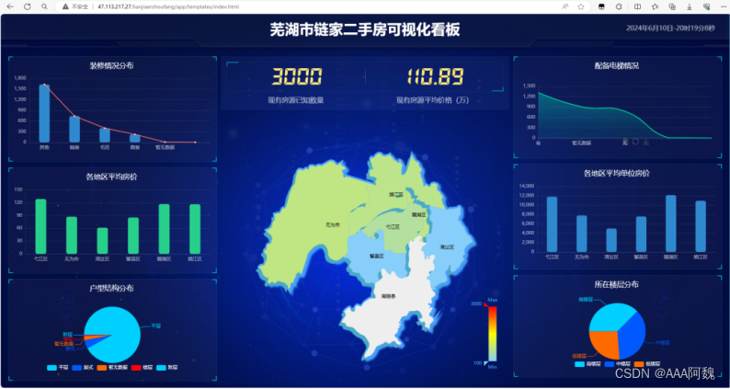Click the blue 镜湖区 bar in 各地区平均单位房价
Viewport: 730px width, 389px height.
671,223
